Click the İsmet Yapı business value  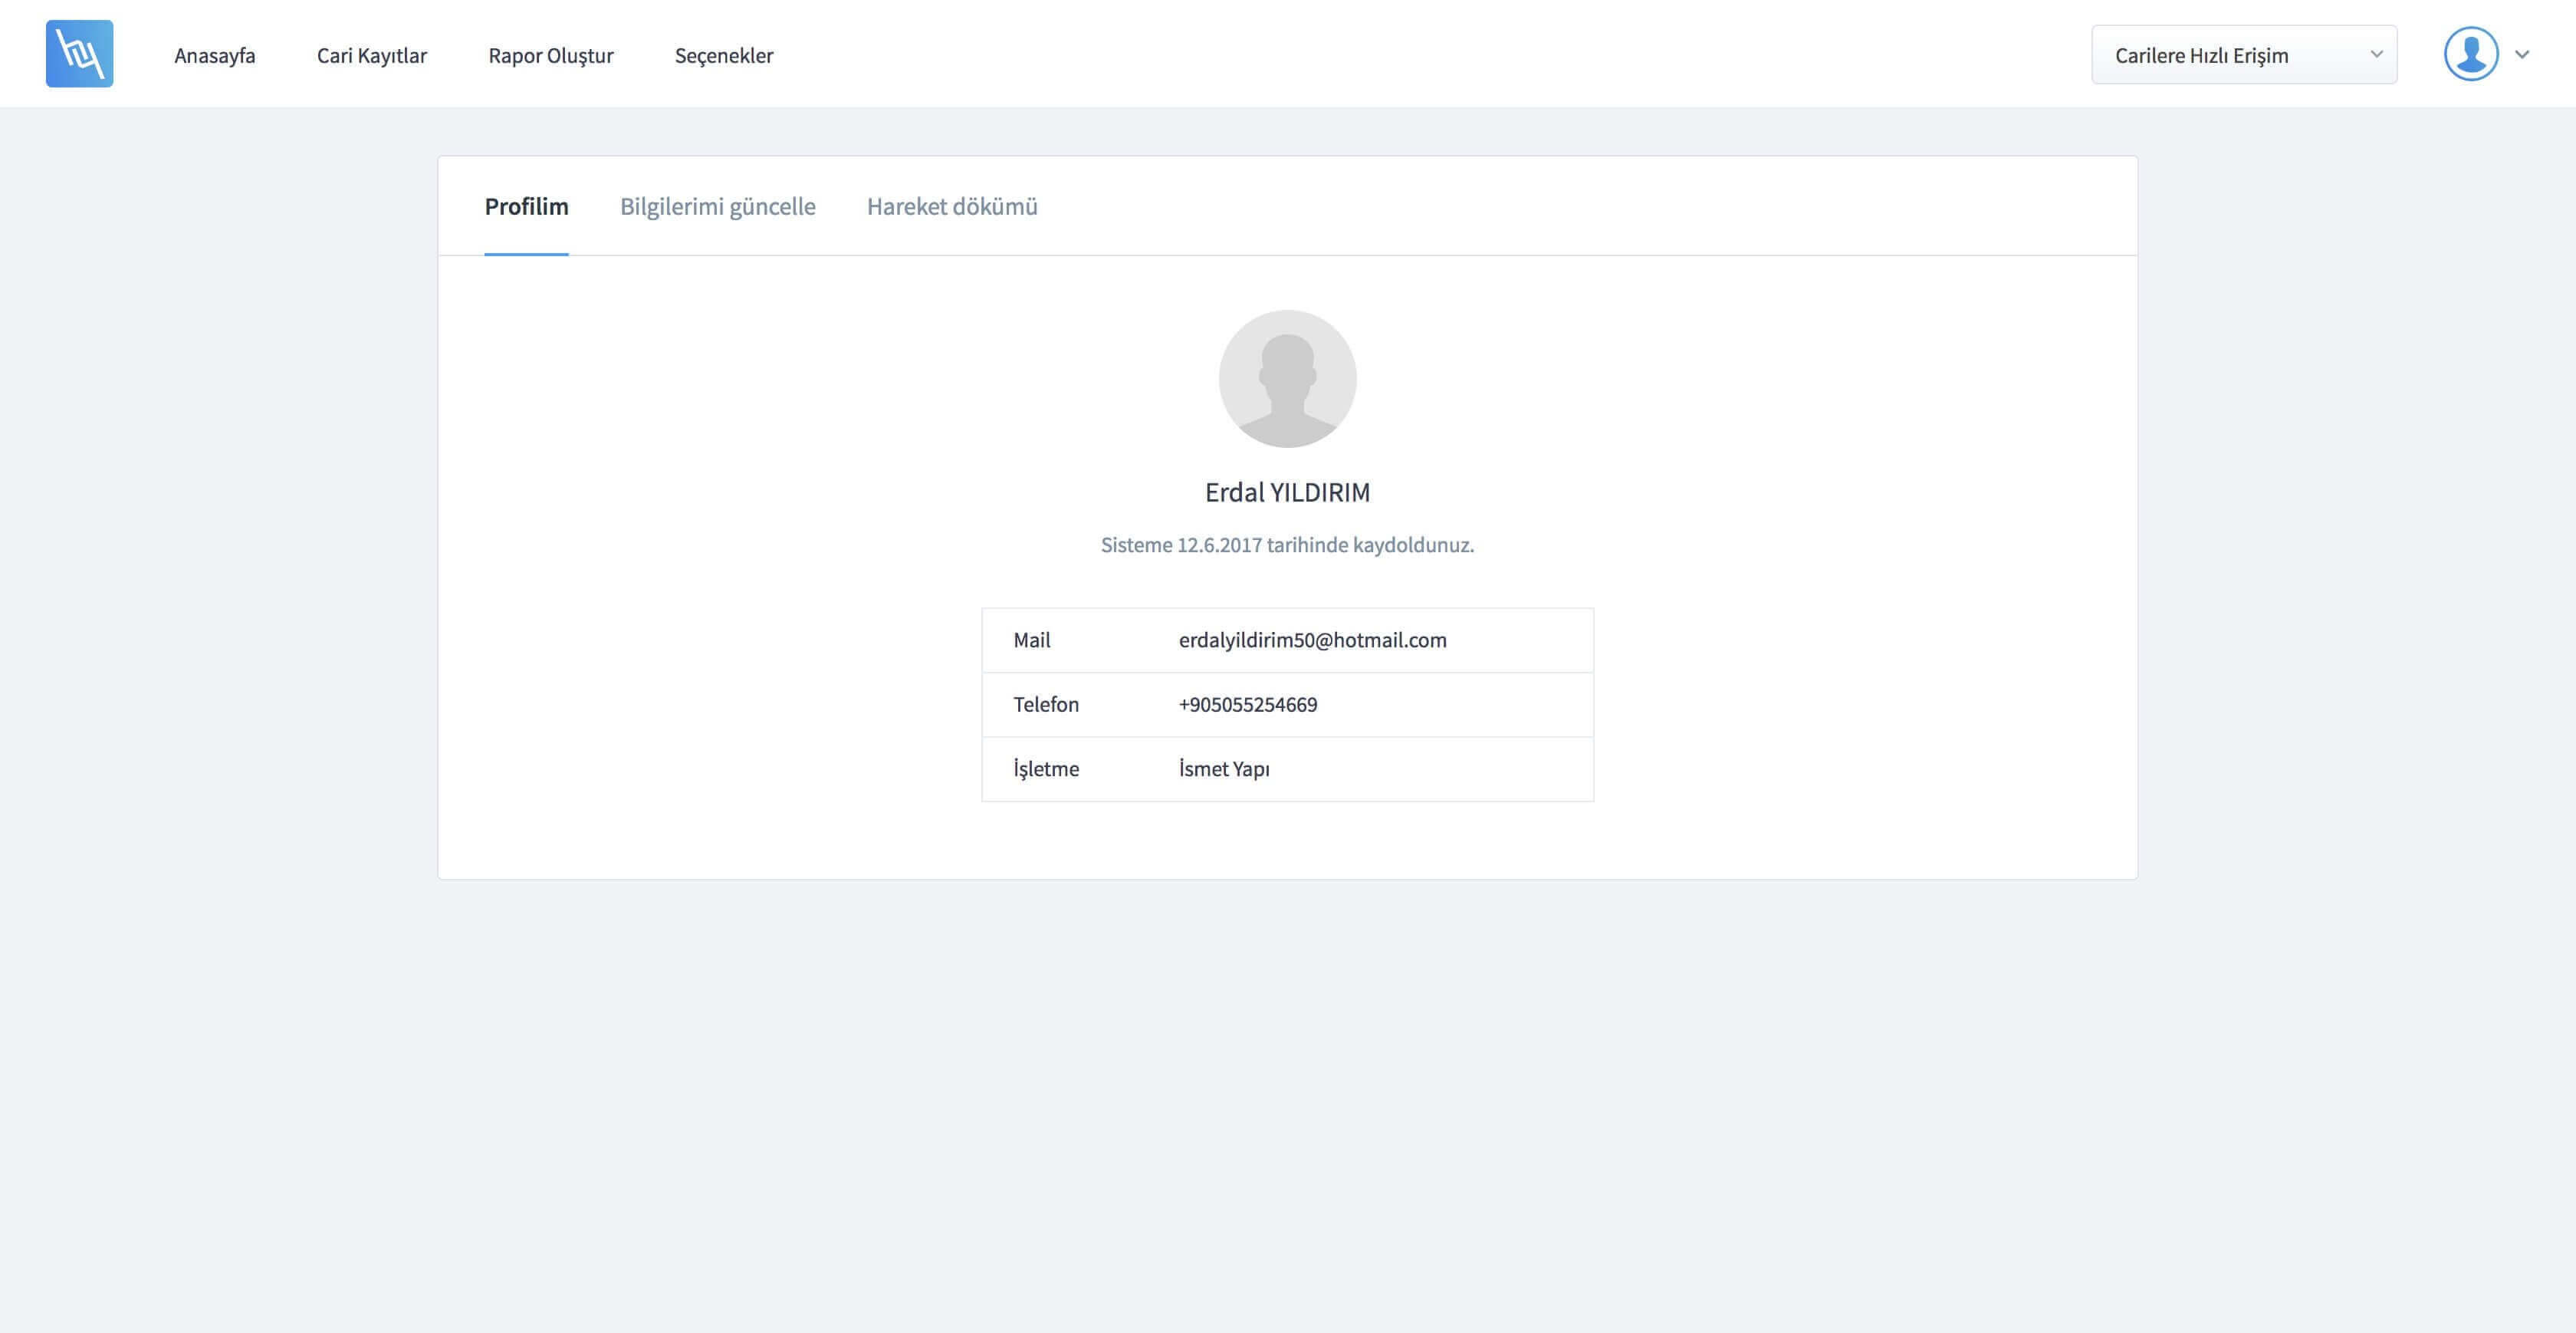point(1223,769)
